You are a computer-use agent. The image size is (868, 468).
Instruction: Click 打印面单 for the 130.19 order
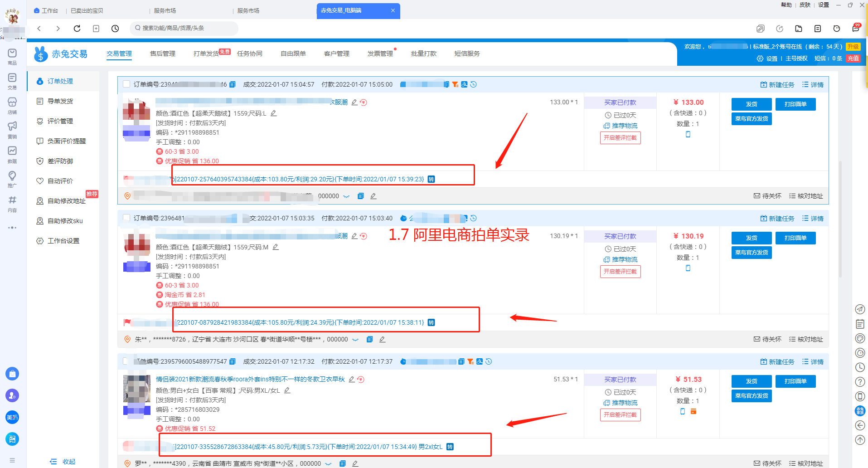[795, 238]
